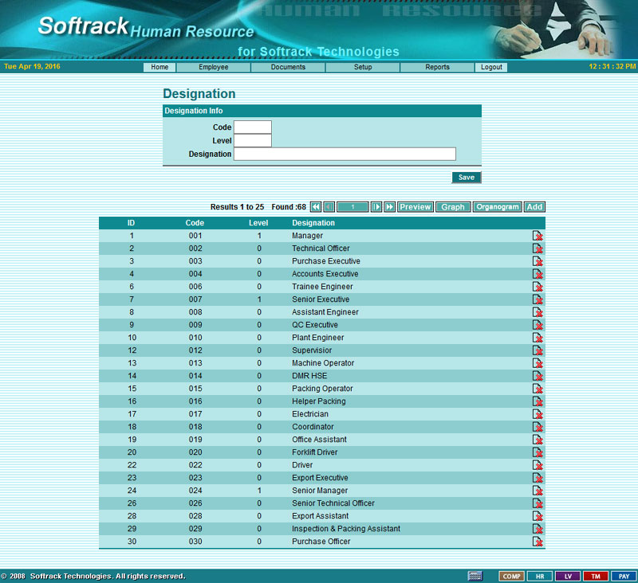Switch to the LV module
This screenshot has width=638, height=583.
[568, 576]
